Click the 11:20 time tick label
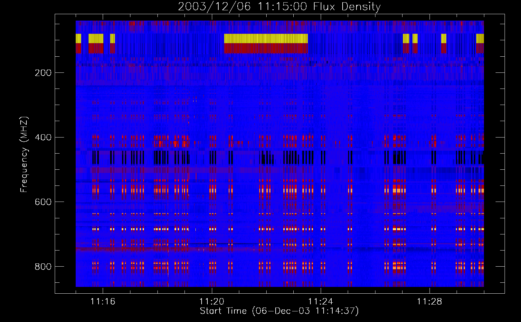 click(x=212, y=301)
